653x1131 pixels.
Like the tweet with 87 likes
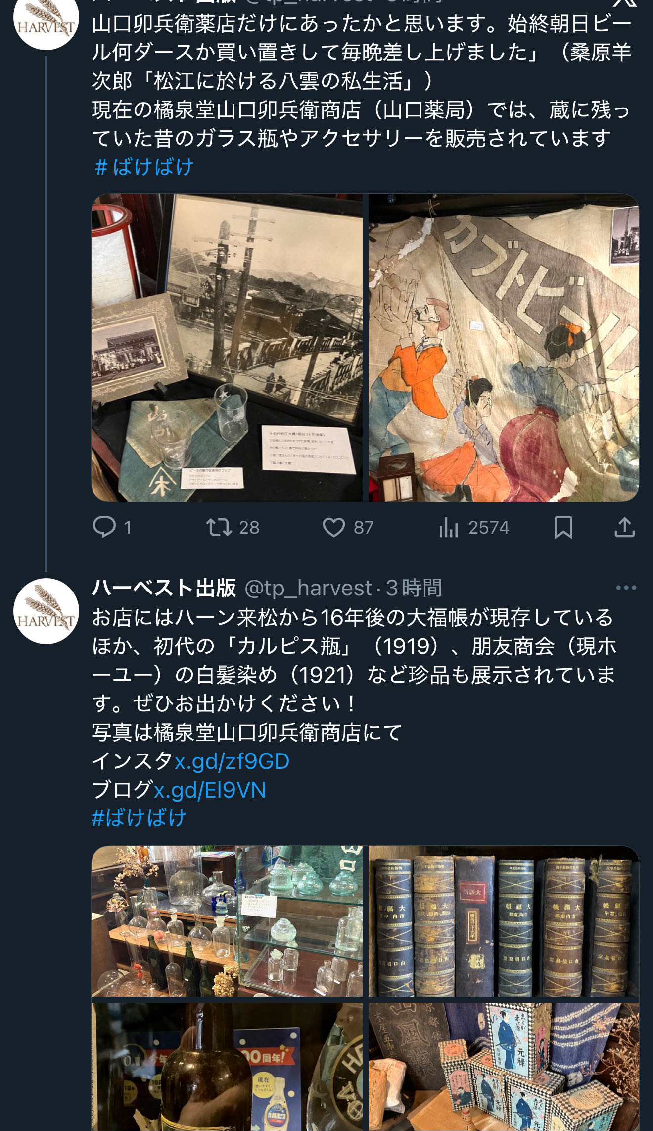click(x=348, y=527)
